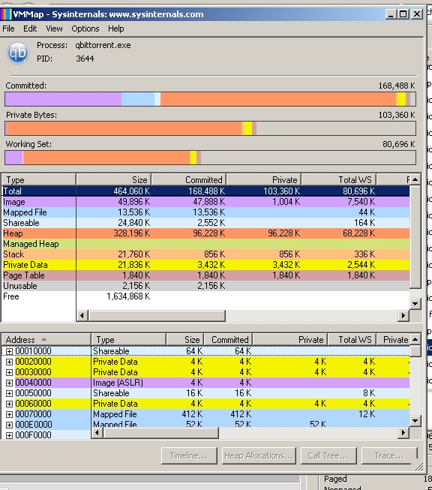Expand address 000F0000 row

coord(9,435)
